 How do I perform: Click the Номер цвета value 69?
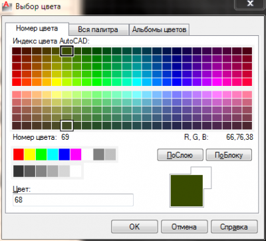tap(65, 137)
